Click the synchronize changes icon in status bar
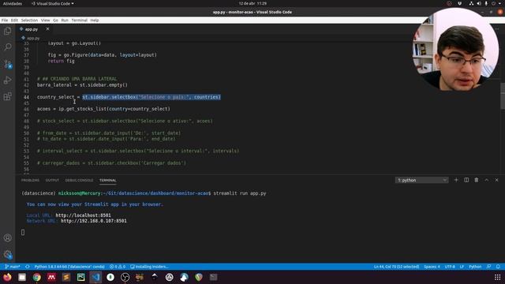The width and height of the screenshot is (505, 284). click(28, 267)
